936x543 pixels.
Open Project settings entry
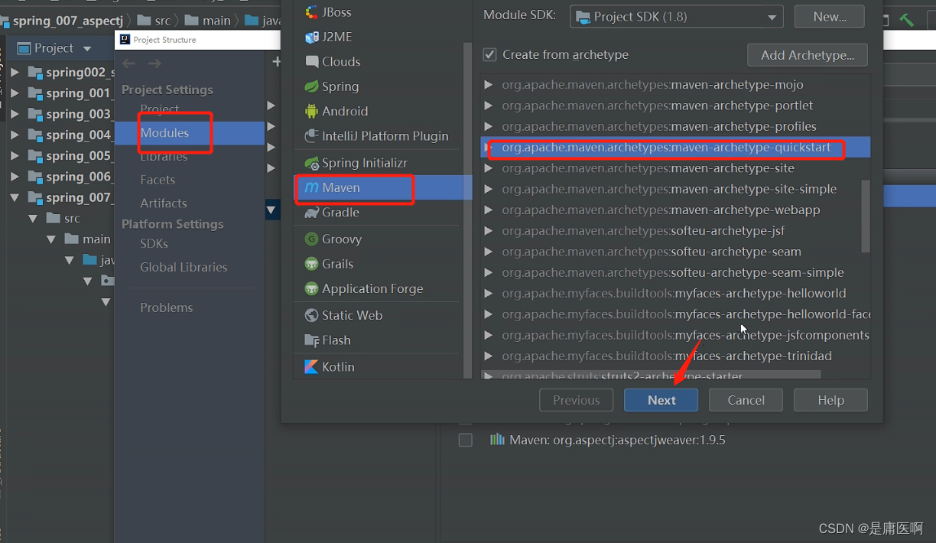tap(160, 109)
